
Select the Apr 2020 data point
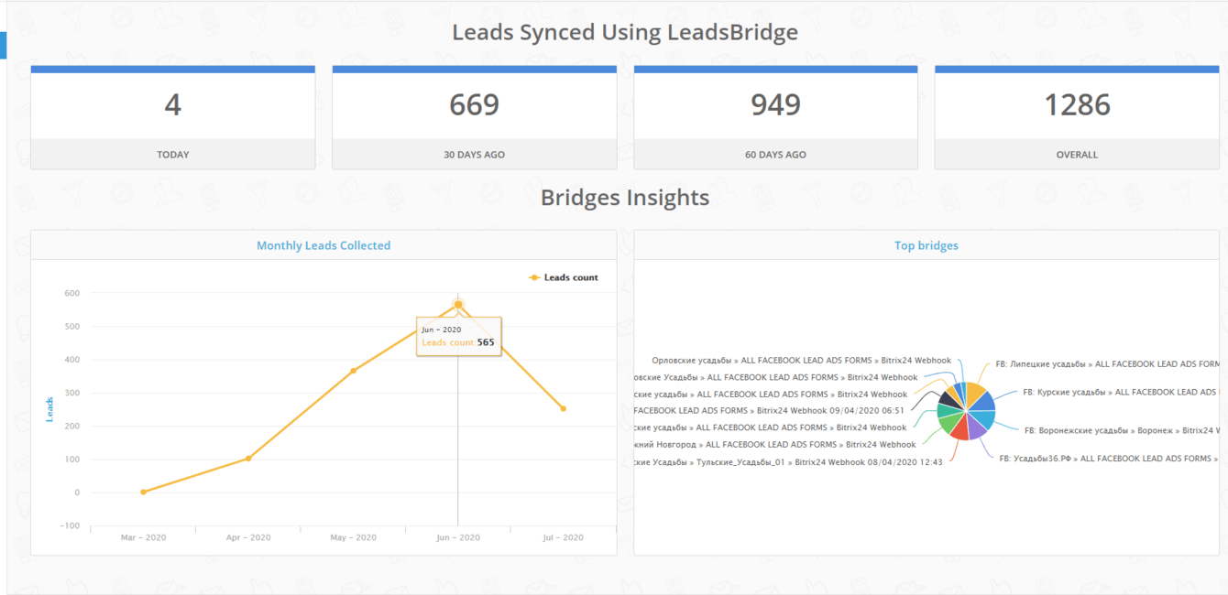pyautogui.click(x=248, y=459)
